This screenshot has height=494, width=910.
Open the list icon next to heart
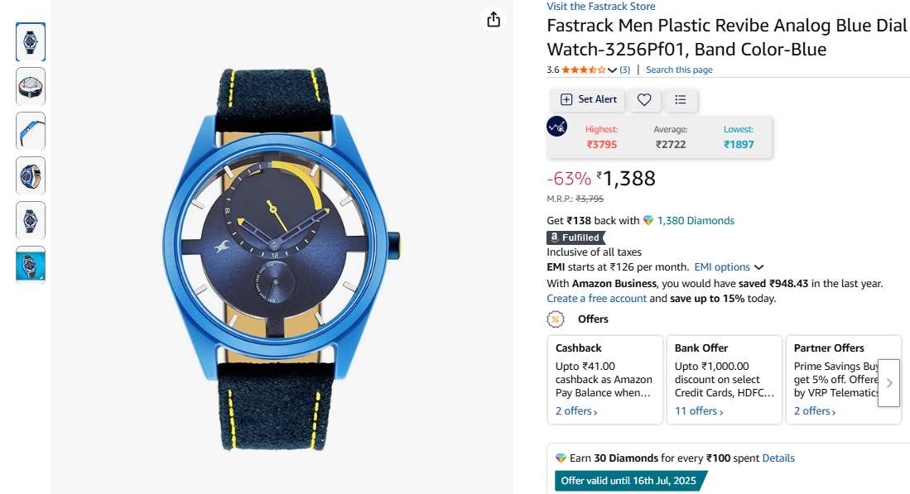(x=681, y=99)
